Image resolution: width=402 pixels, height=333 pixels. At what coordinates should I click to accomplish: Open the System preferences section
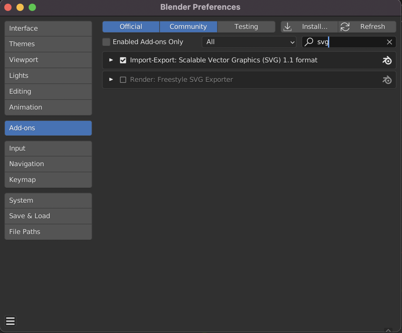click(x=48, y=200)
